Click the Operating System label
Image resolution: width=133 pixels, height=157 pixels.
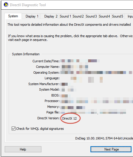[x=46, y=73]
